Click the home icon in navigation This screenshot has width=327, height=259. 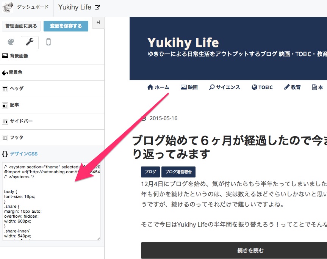coord(150,87)
